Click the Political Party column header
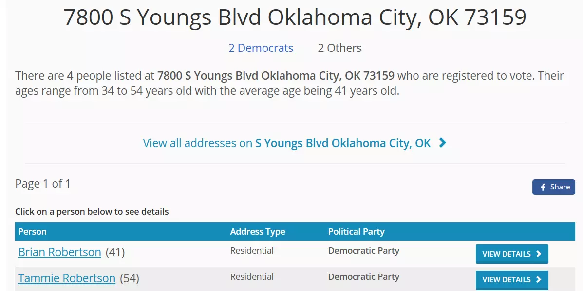 pyautogui.click(x=356, y=232)
